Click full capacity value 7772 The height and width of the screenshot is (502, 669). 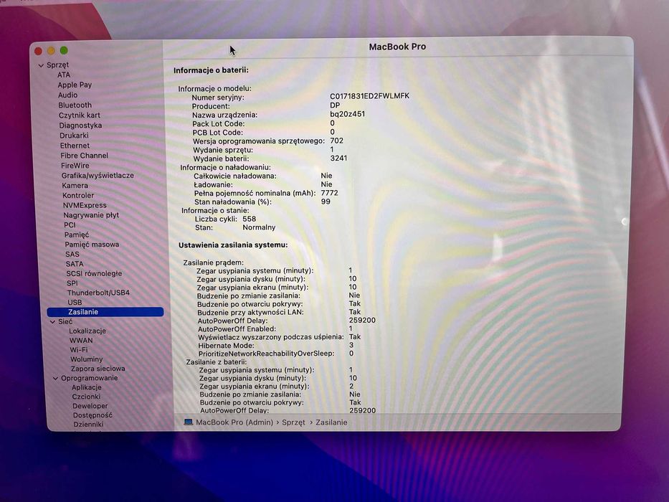pyautogui.click(x=329, y=193)
